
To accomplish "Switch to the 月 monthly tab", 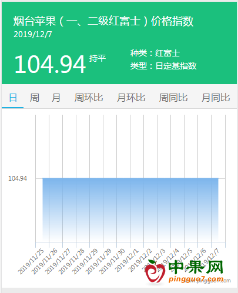I will tap(56, 98).
